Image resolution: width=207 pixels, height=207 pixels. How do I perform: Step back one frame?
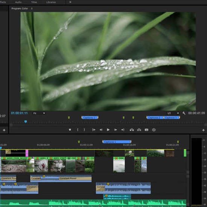coord(101,130)
